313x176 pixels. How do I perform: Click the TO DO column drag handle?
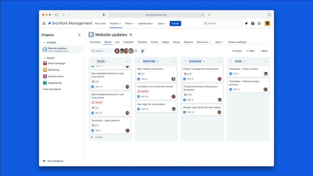coord(93,61)
